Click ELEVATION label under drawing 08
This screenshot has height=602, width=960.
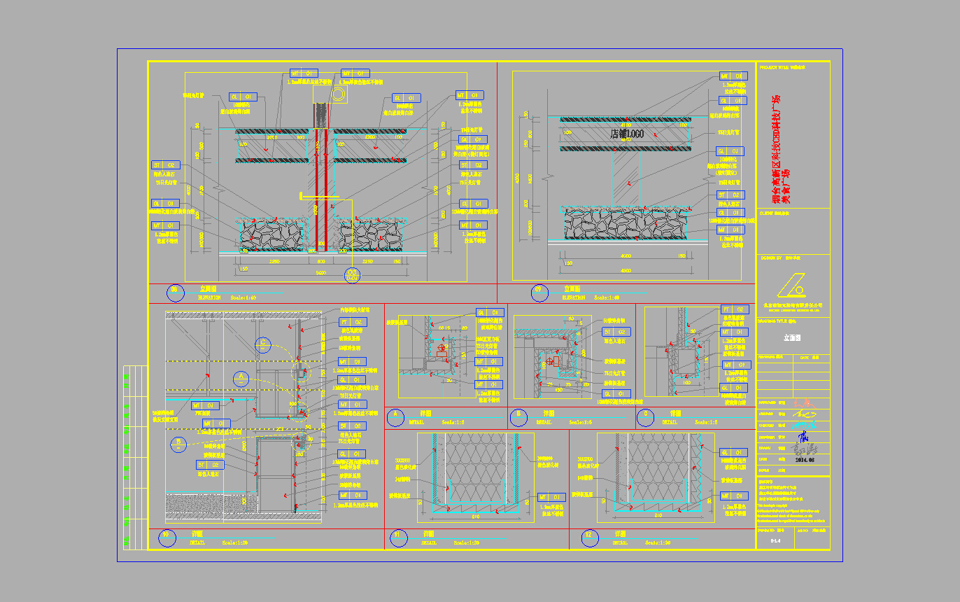209,297
